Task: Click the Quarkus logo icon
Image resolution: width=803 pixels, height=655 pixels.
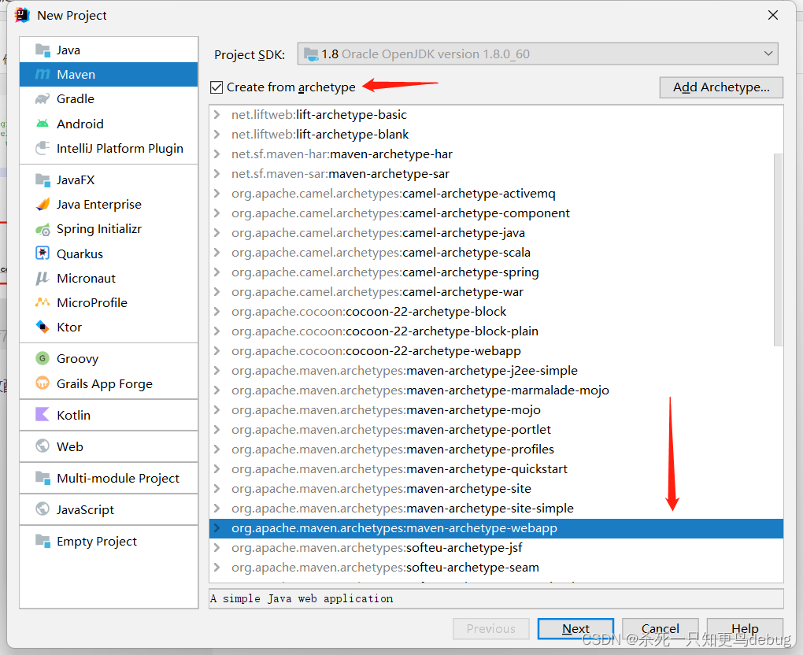Action: [x=43, y=253]
